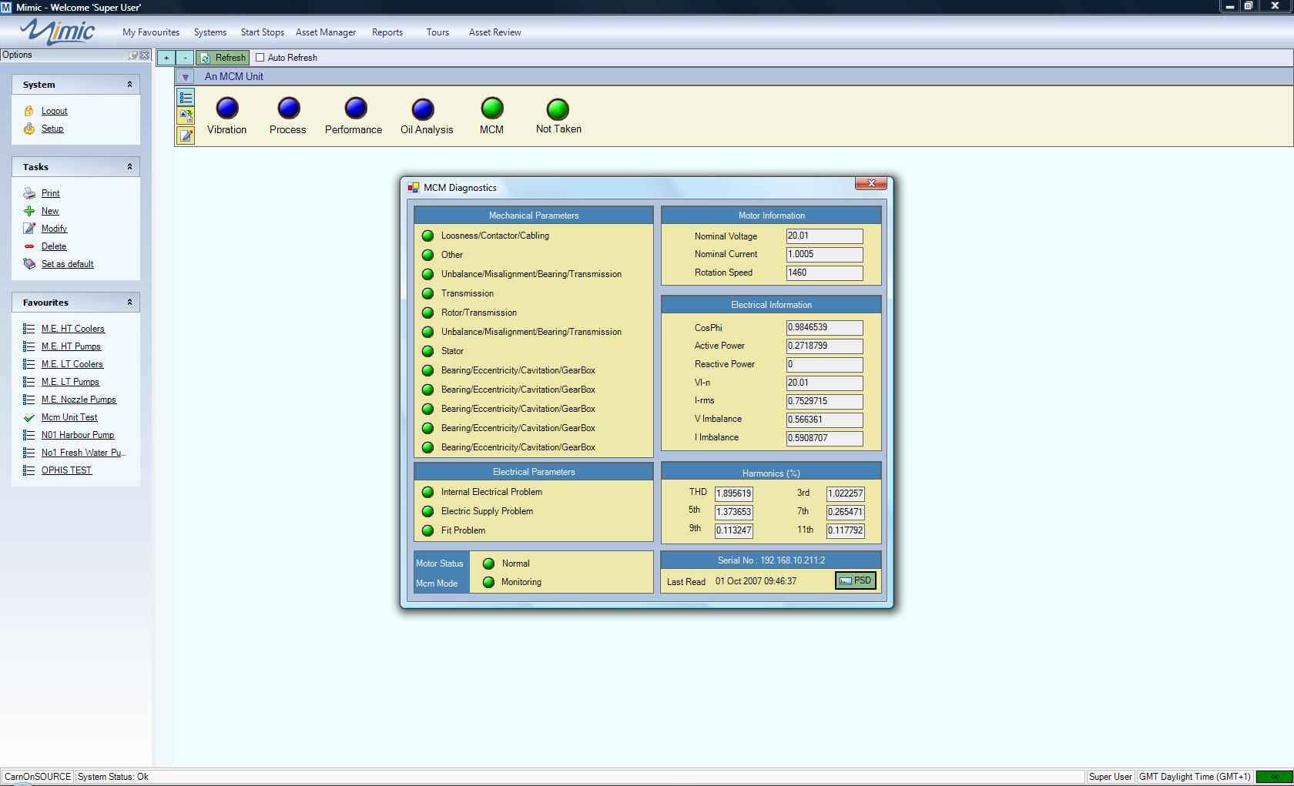Screen dimensions: 1294x786
Task: Open the Asset Manager menu
Action: pos(326,32)
